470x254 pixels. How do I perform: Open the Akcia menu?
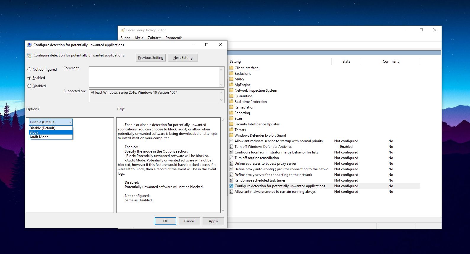pyautogui.click(x=139, y=38)
